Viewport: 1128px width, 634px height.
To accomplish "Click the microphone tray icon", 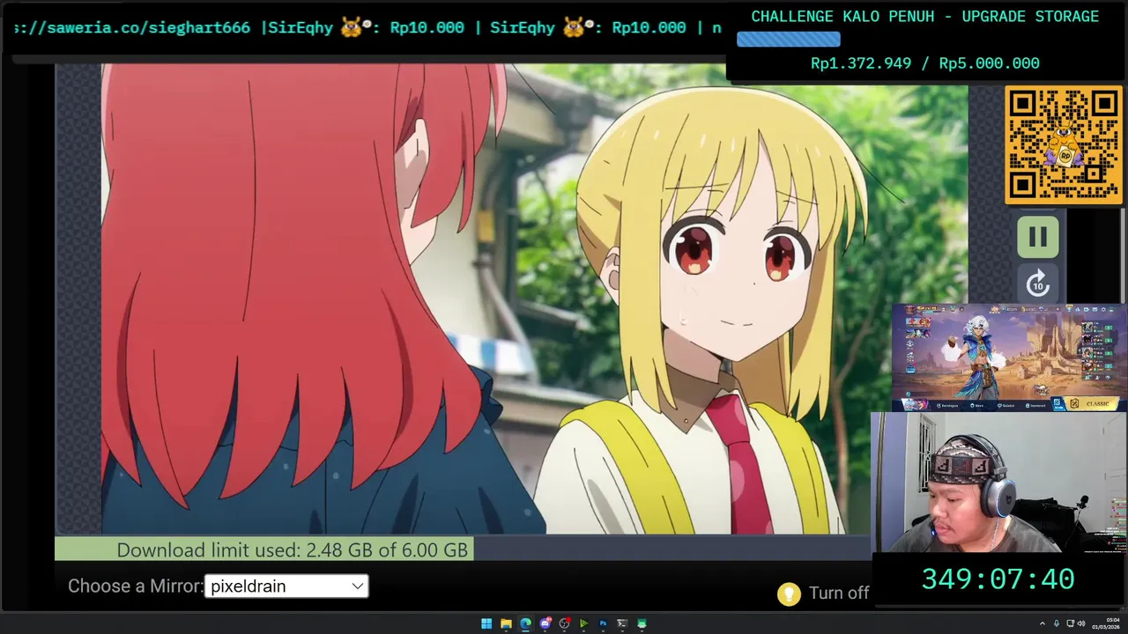I will click(x=1057, y=623).
